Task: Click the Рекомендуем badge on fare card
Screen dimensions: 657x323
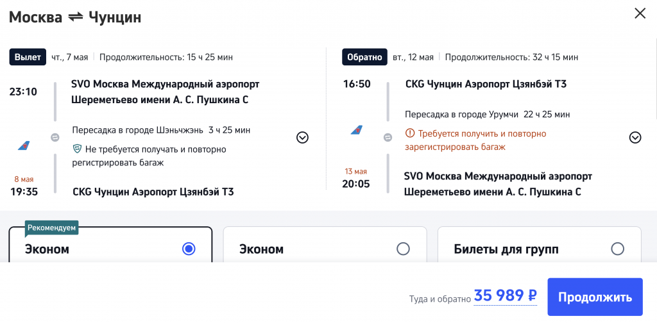Action: click(52, 228)
